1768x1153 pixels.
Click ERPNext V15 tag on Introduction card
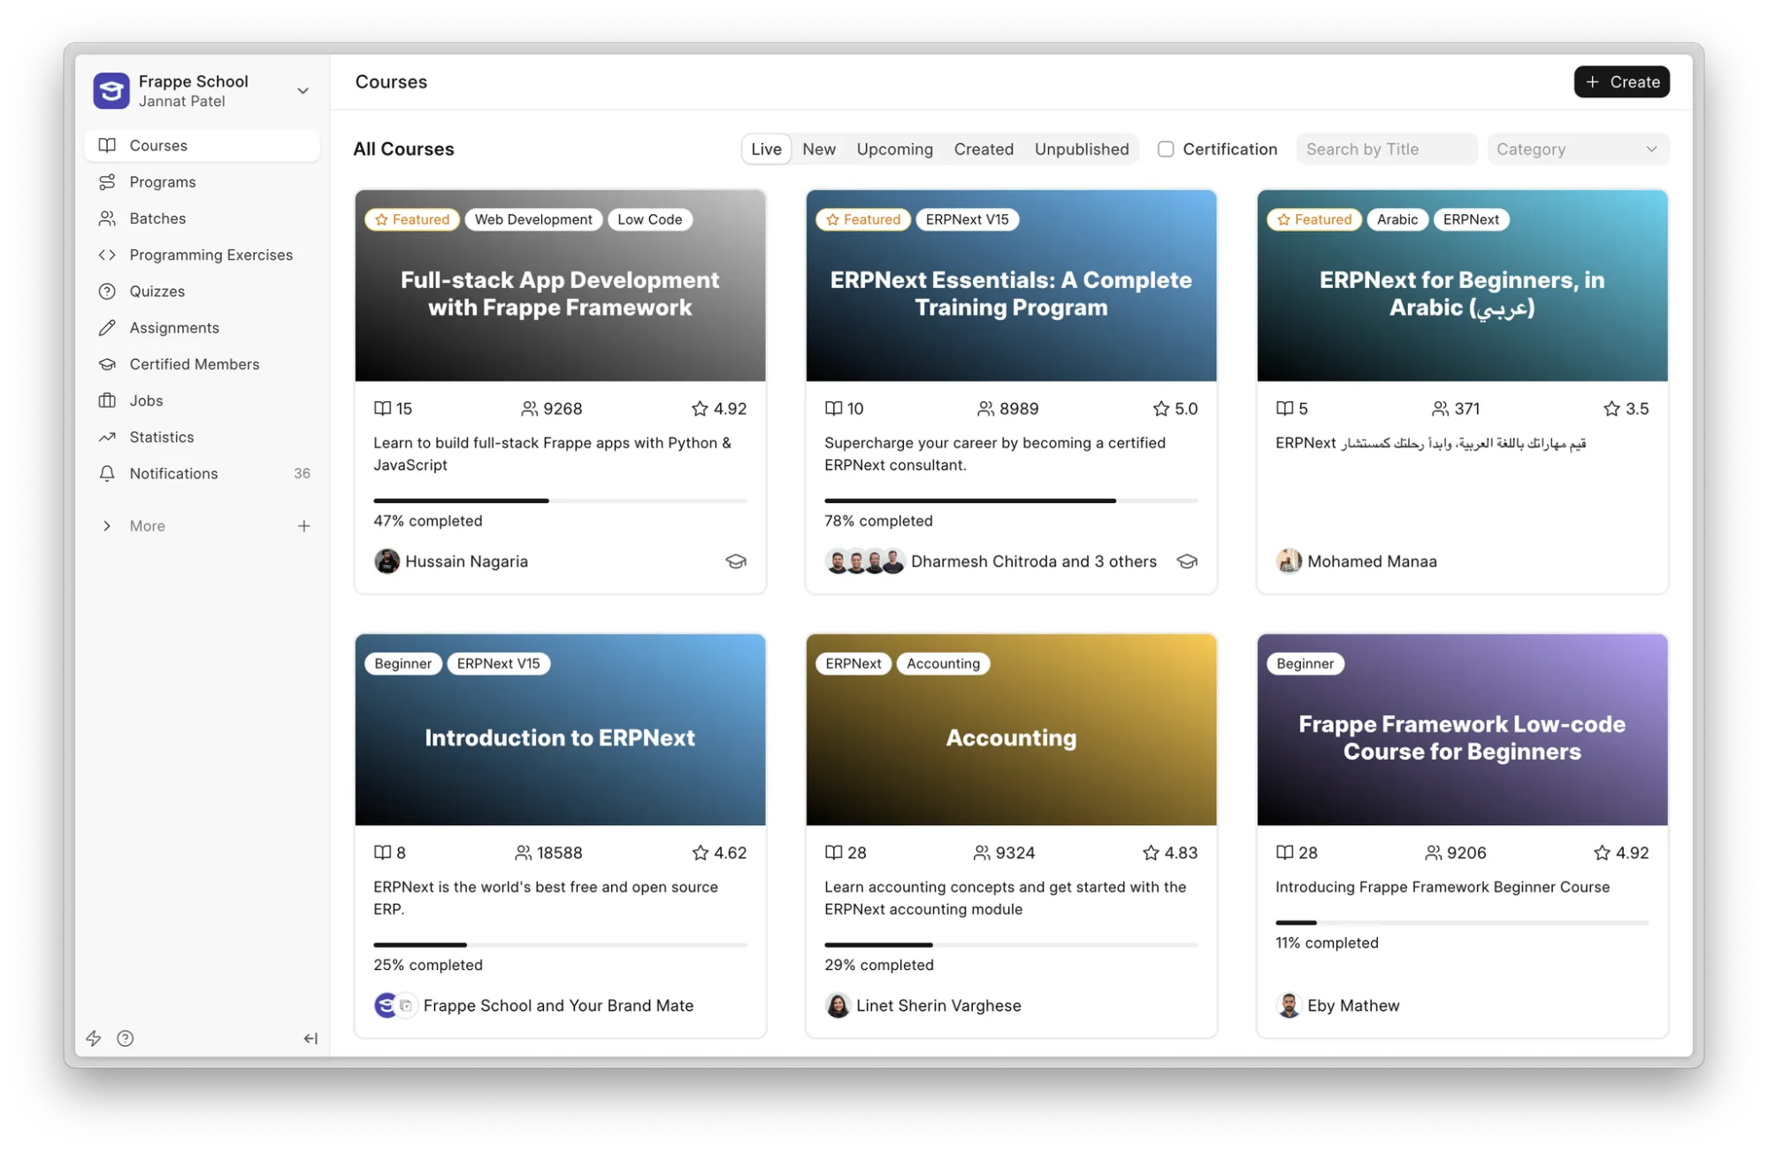coord(498,663)
